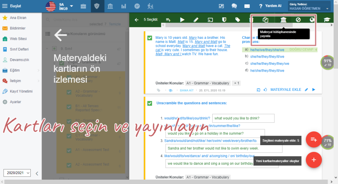338x184 pixels.
Task: Like the first card with thumbs-up icon
Action: 265,89
